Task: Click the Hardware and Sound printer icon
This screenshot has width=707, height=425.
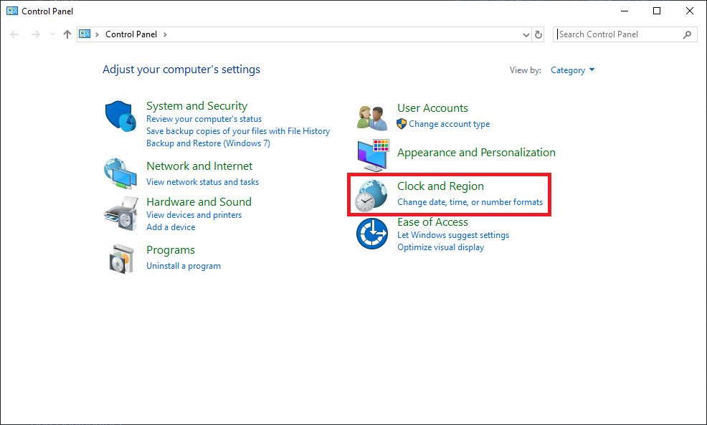Action: click(120, 213)
